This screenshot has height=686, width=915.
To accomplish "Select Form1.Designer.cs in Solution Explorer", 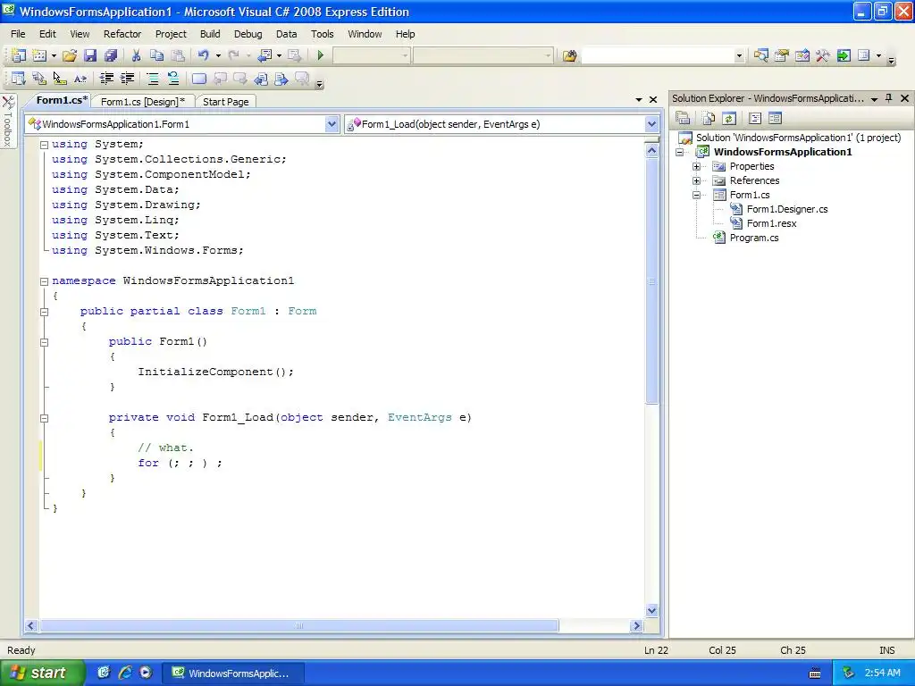I will 787,209.
